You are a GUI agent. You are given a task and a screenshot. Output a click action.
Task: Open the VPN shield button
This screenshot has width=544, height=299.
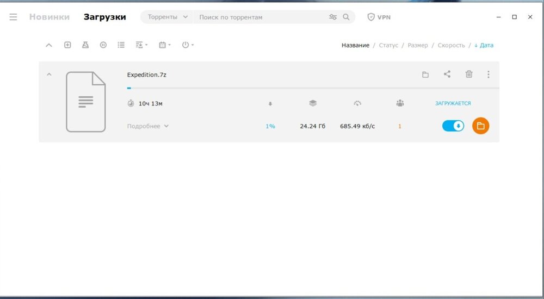pyautogui.click(x=379, y=17)
